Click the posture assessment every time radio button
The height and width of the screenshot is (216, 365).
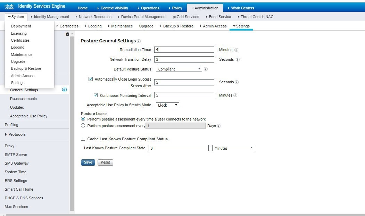click(83, 119)
